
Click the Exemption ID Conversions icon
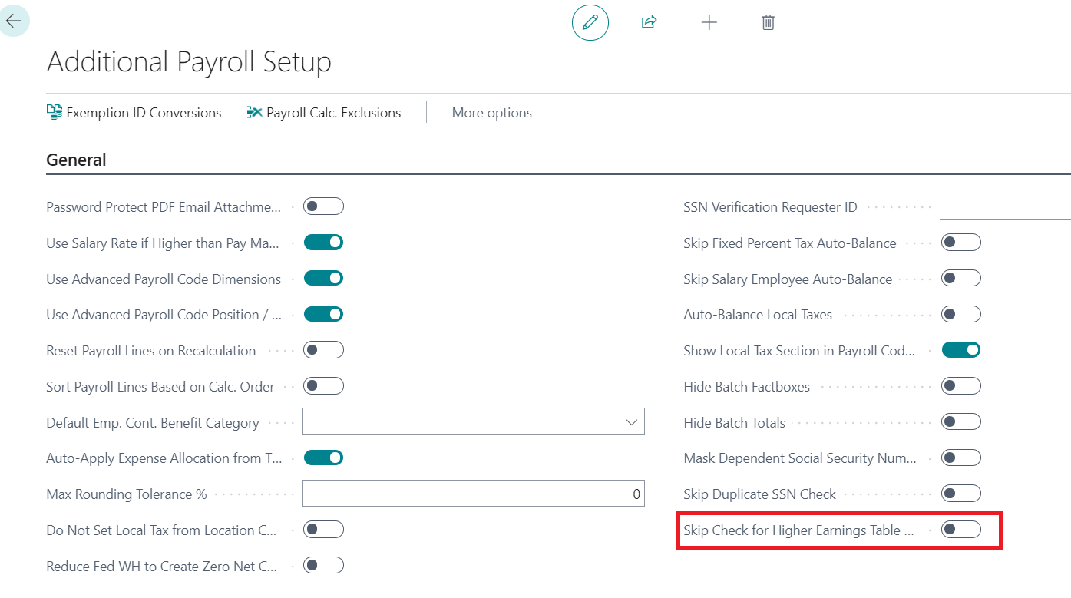click(x=55, y=113)
